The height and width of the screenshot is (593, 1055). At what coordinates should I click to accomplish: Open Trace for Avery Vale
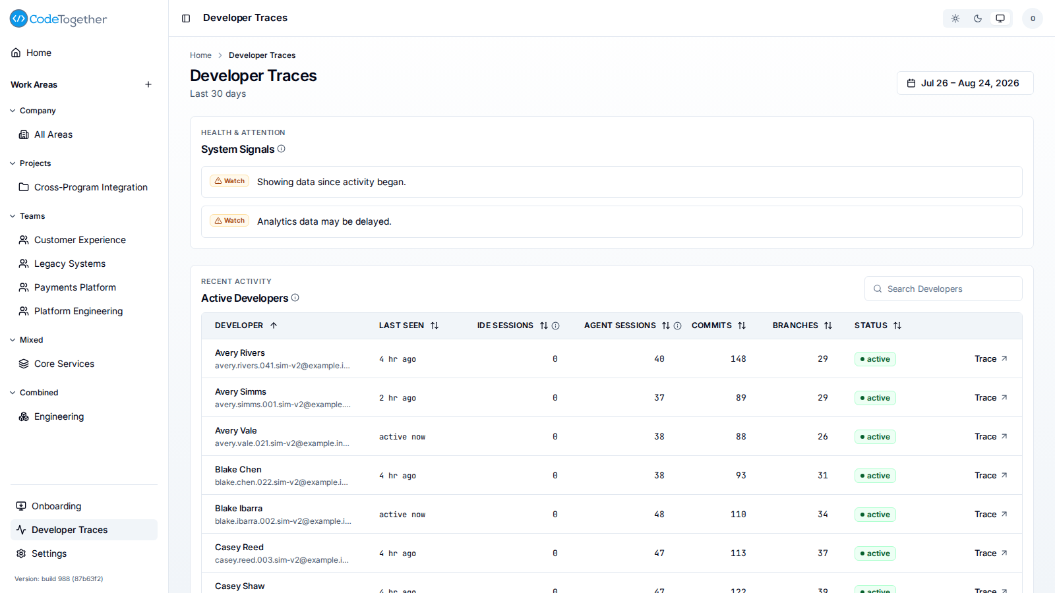point(991,437)
